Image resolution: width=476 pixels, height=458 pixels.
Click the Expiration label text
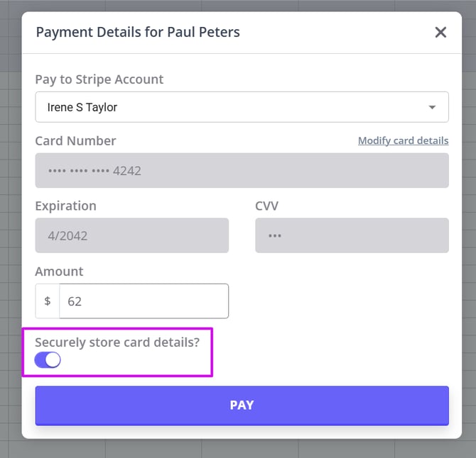coord(65,206)
